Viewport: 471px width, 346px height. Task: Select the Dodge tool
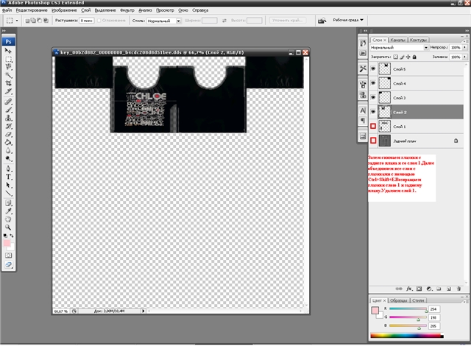(x=8, y=158)
